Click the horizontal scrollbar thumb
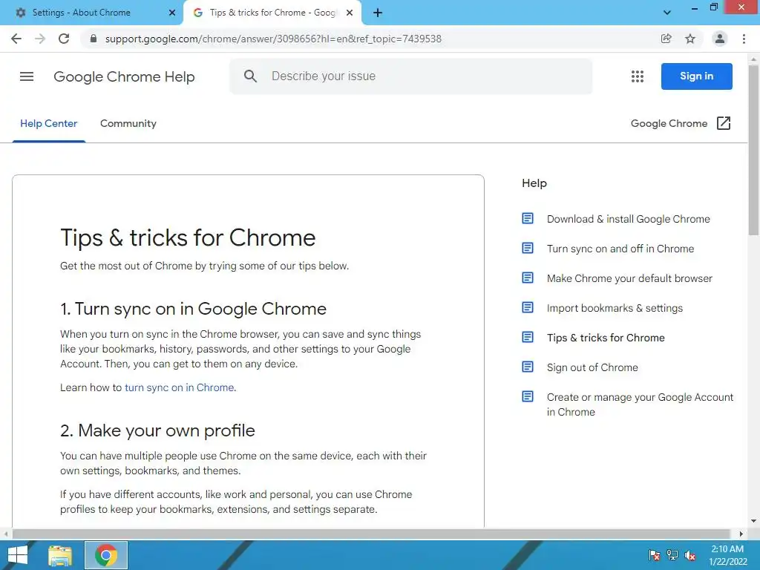The image size is (760, 570). [371, 534]
